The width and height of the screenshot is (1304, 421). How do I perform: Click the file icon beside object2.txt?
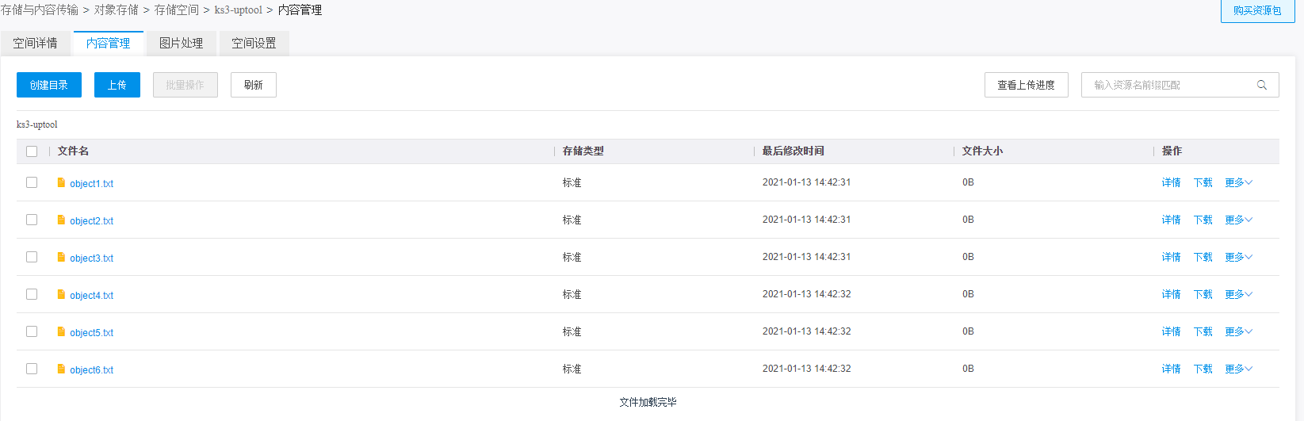(61, 220)
